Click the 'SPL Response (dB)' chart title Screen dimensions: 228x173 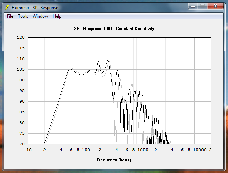[x=93, y=29]
